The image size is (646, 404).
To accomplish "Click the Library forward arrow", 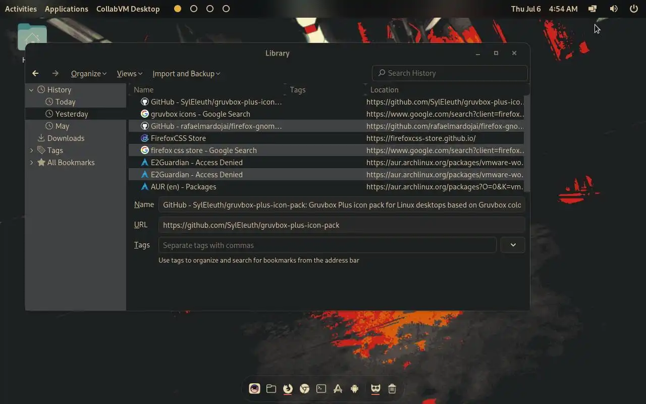I will coord(56,73).
